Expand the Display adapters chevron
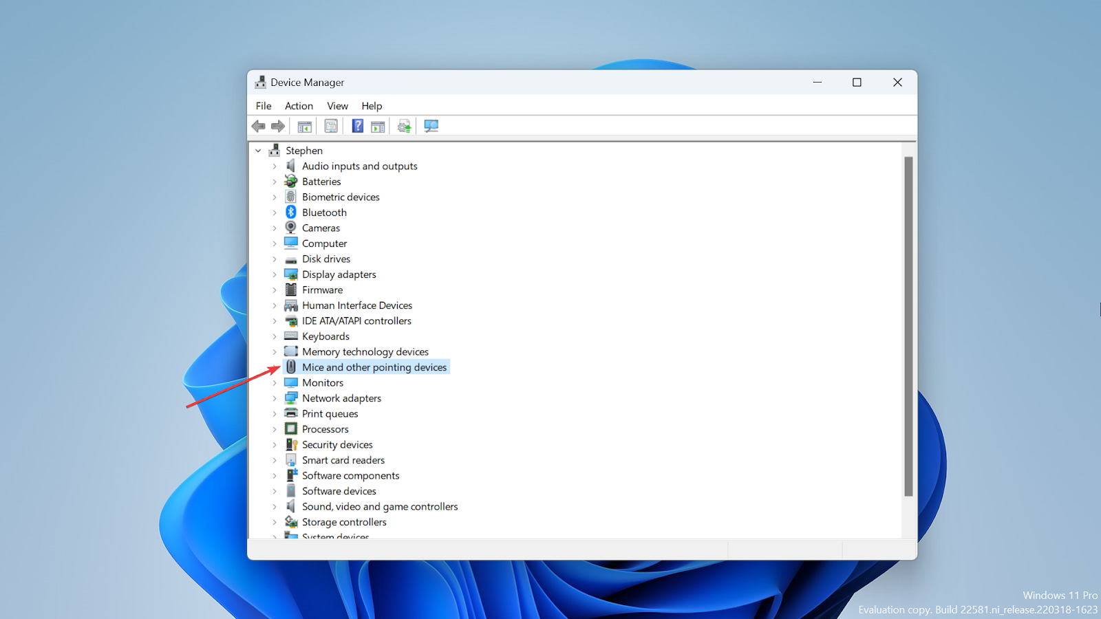The height and width of the screenshot is (619, 1101). click(x=275, y=274)
